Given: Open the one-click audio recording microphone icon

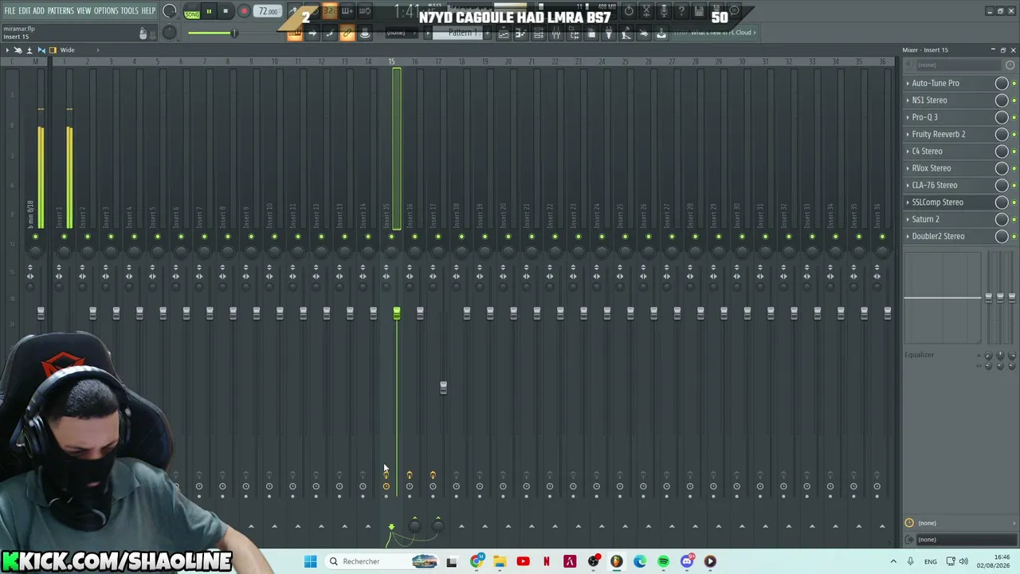Looking at the screenshot, I should pos(664,11).
